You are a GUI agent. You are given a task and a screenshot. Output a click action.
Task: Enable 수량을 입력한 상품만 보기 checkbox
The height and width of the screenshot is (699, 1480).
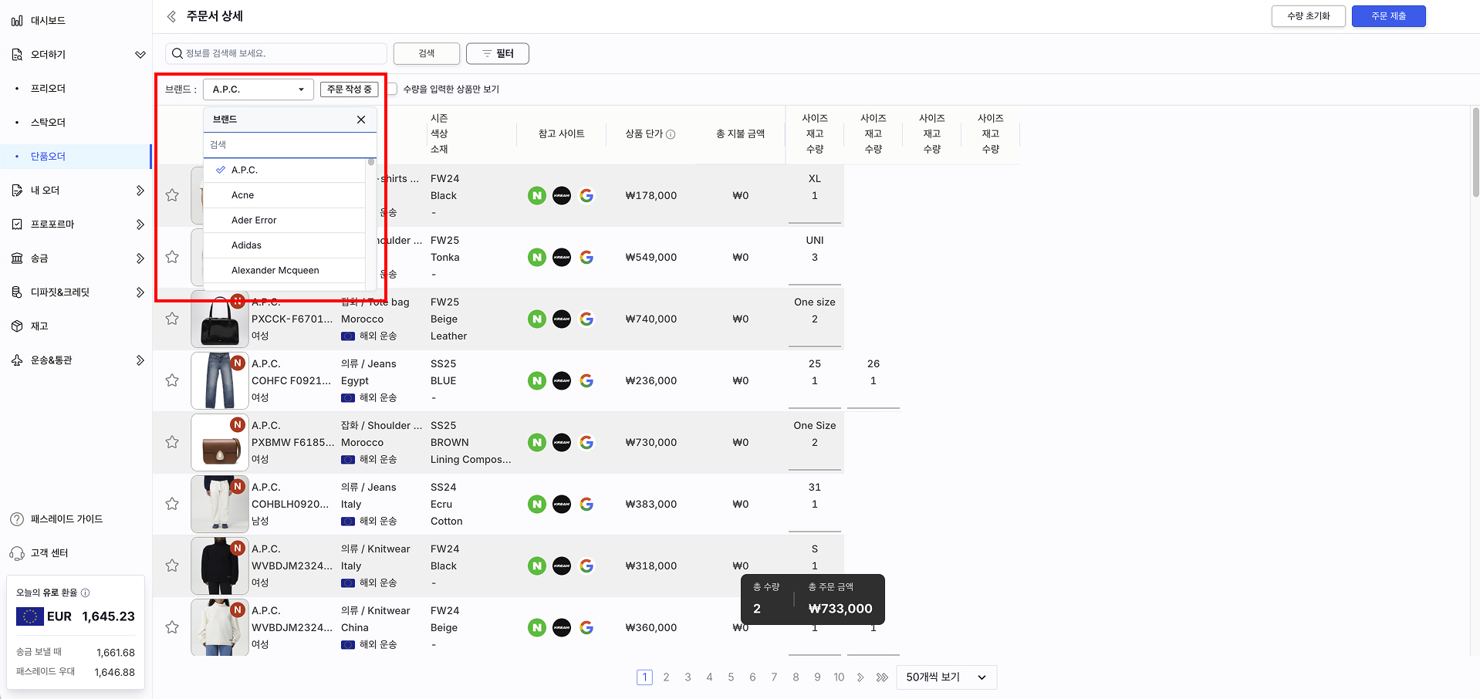click(392, 89)
